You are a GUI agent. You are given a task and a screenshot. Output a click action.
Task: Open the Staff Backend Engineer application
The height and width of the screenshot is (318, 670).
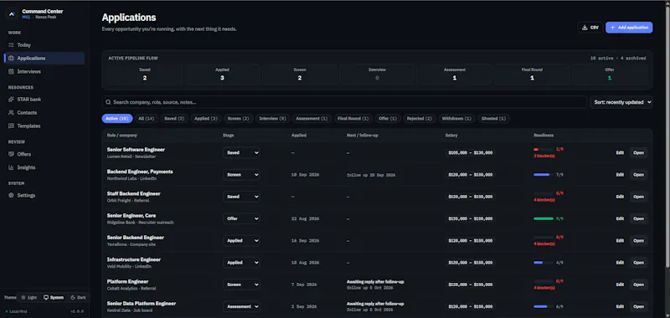[638, 197]
